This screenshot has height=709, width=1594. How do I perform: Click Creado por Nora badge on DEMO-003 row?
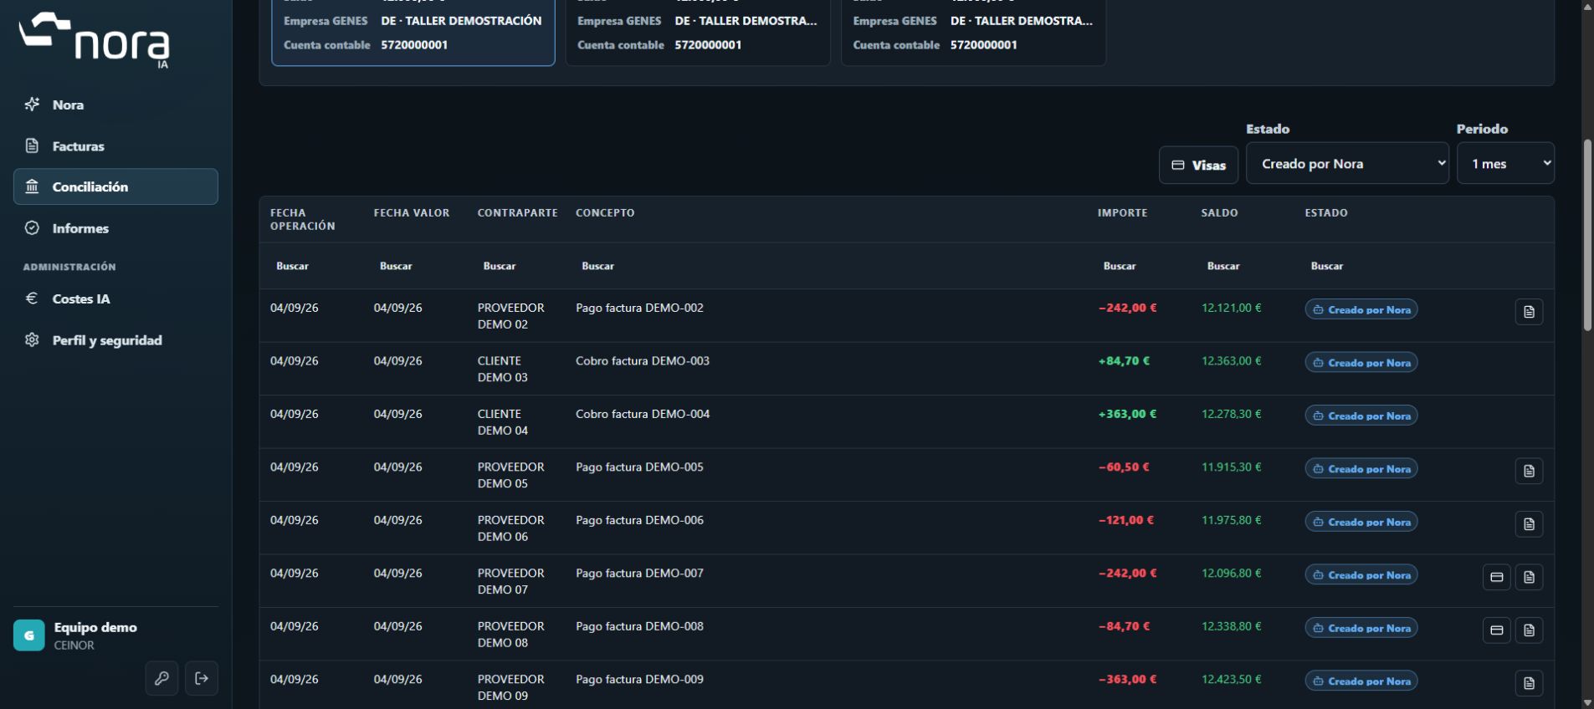[x=1361, y=362]
